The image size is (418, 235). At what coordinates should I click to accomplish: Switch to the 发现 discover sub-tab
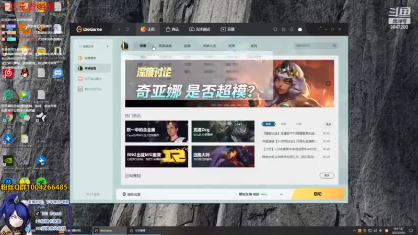click(231, 46)
